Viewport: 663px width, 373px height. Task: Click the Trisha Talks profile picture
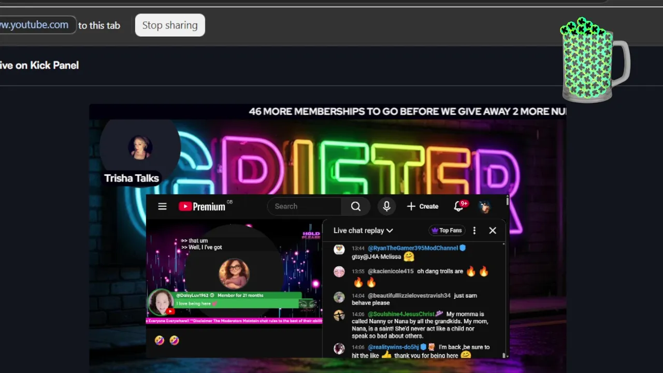pos(140,148)
